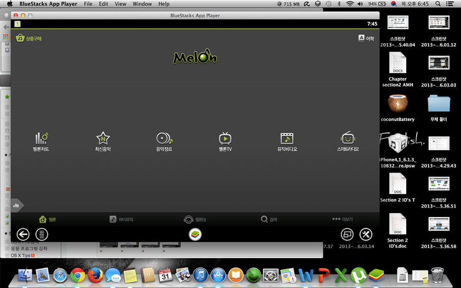Click the Wi-Fi icon in menu bar
This screenshot has width=461, height=288.
click(x=349, y=4)
